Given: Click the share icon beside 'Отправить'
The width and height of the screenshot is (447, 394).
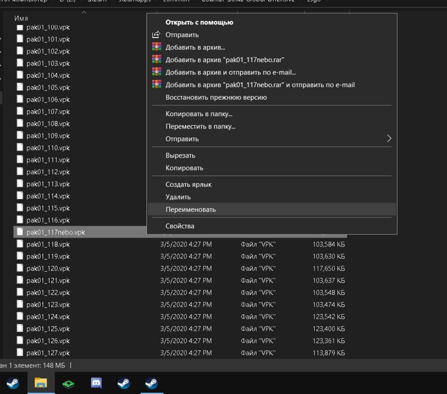Looking at the screenshot, I should [x=156, y=34].
